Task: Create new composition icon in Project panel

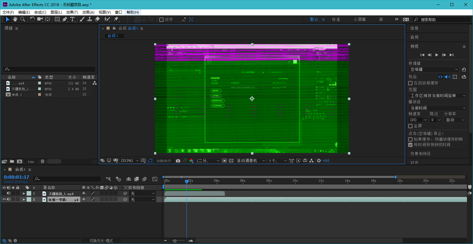Action: click(x=19, y=161)
